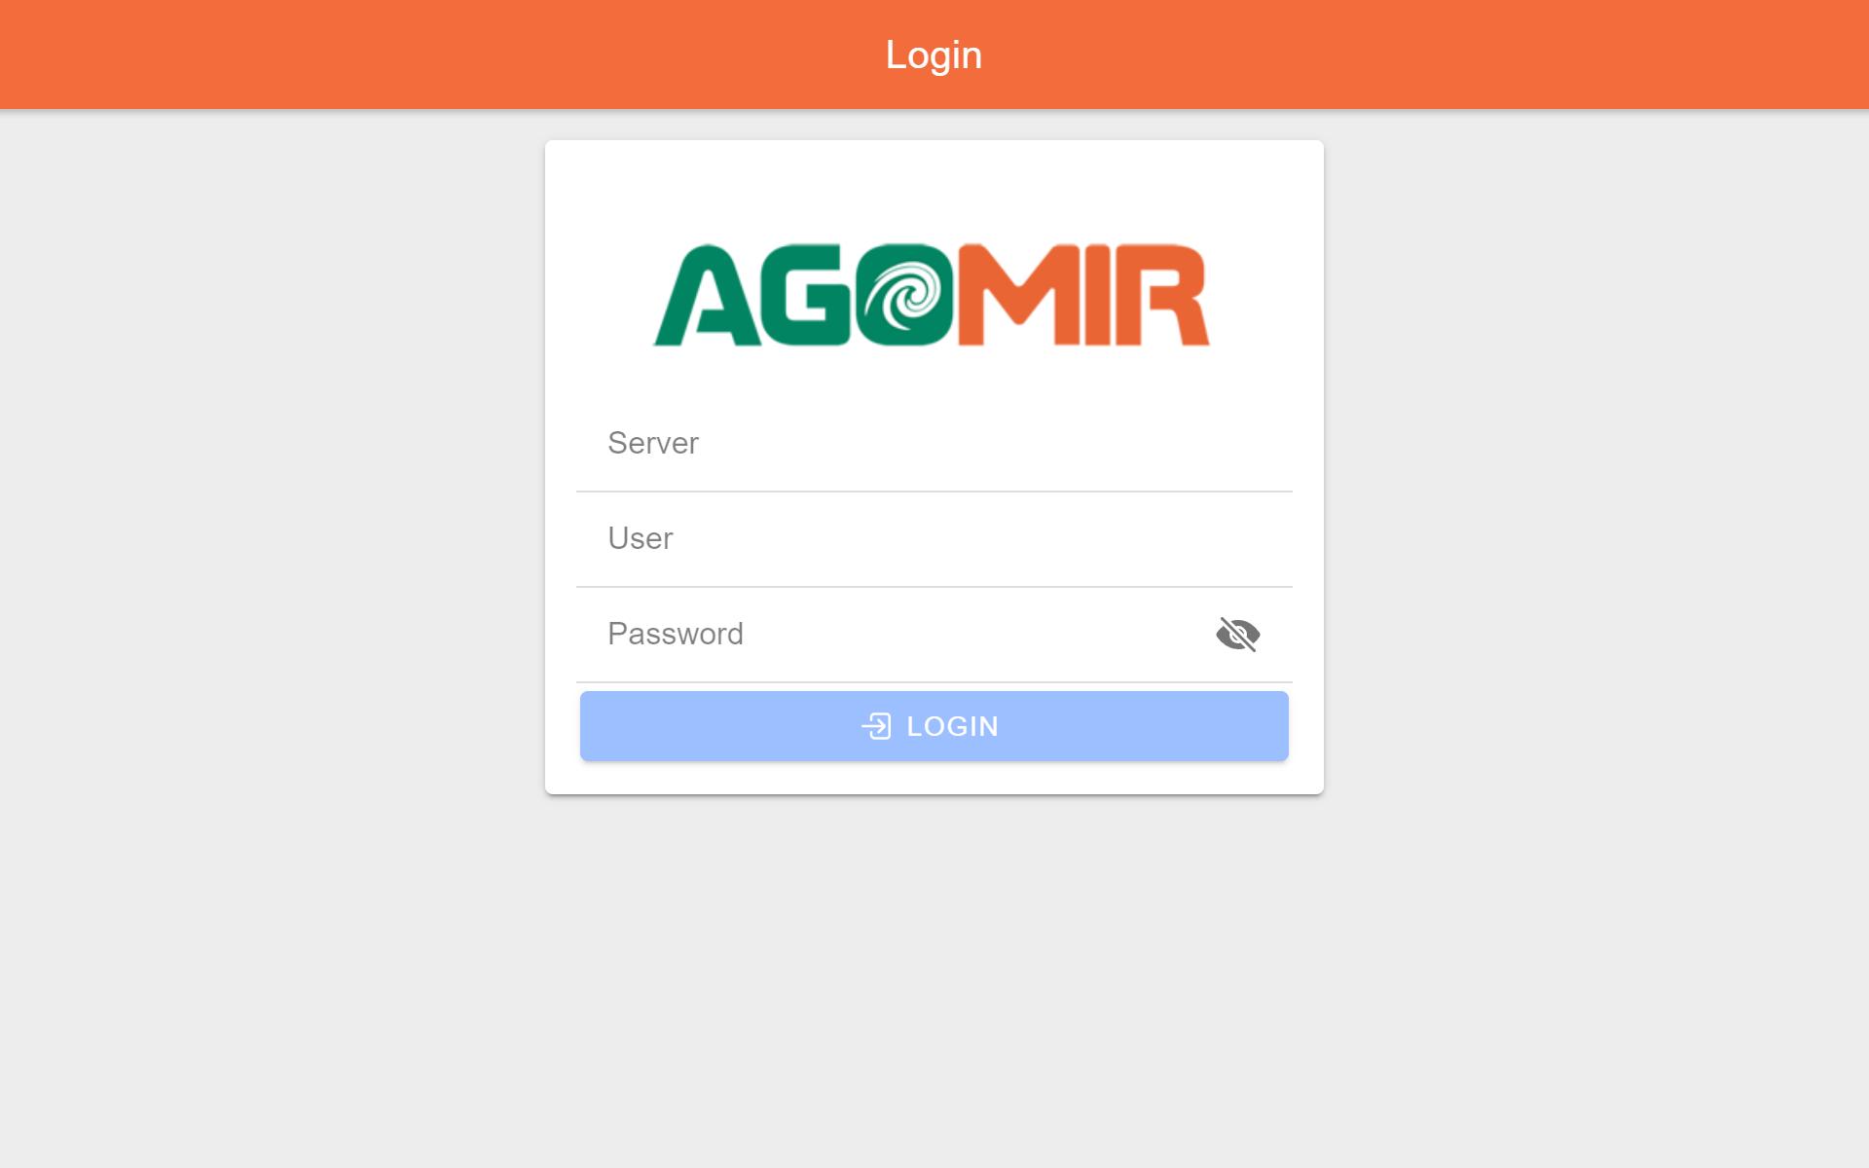Click the empty gray background below the login card
1869x1168 pixels.
pos(934,973)
